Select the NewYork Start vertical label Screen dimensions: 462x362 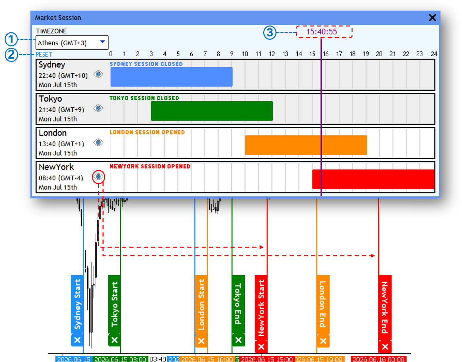coord(261,308)
